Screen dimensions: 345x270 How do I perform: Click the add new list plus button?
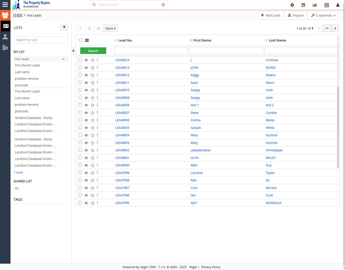tap(64, 27)
